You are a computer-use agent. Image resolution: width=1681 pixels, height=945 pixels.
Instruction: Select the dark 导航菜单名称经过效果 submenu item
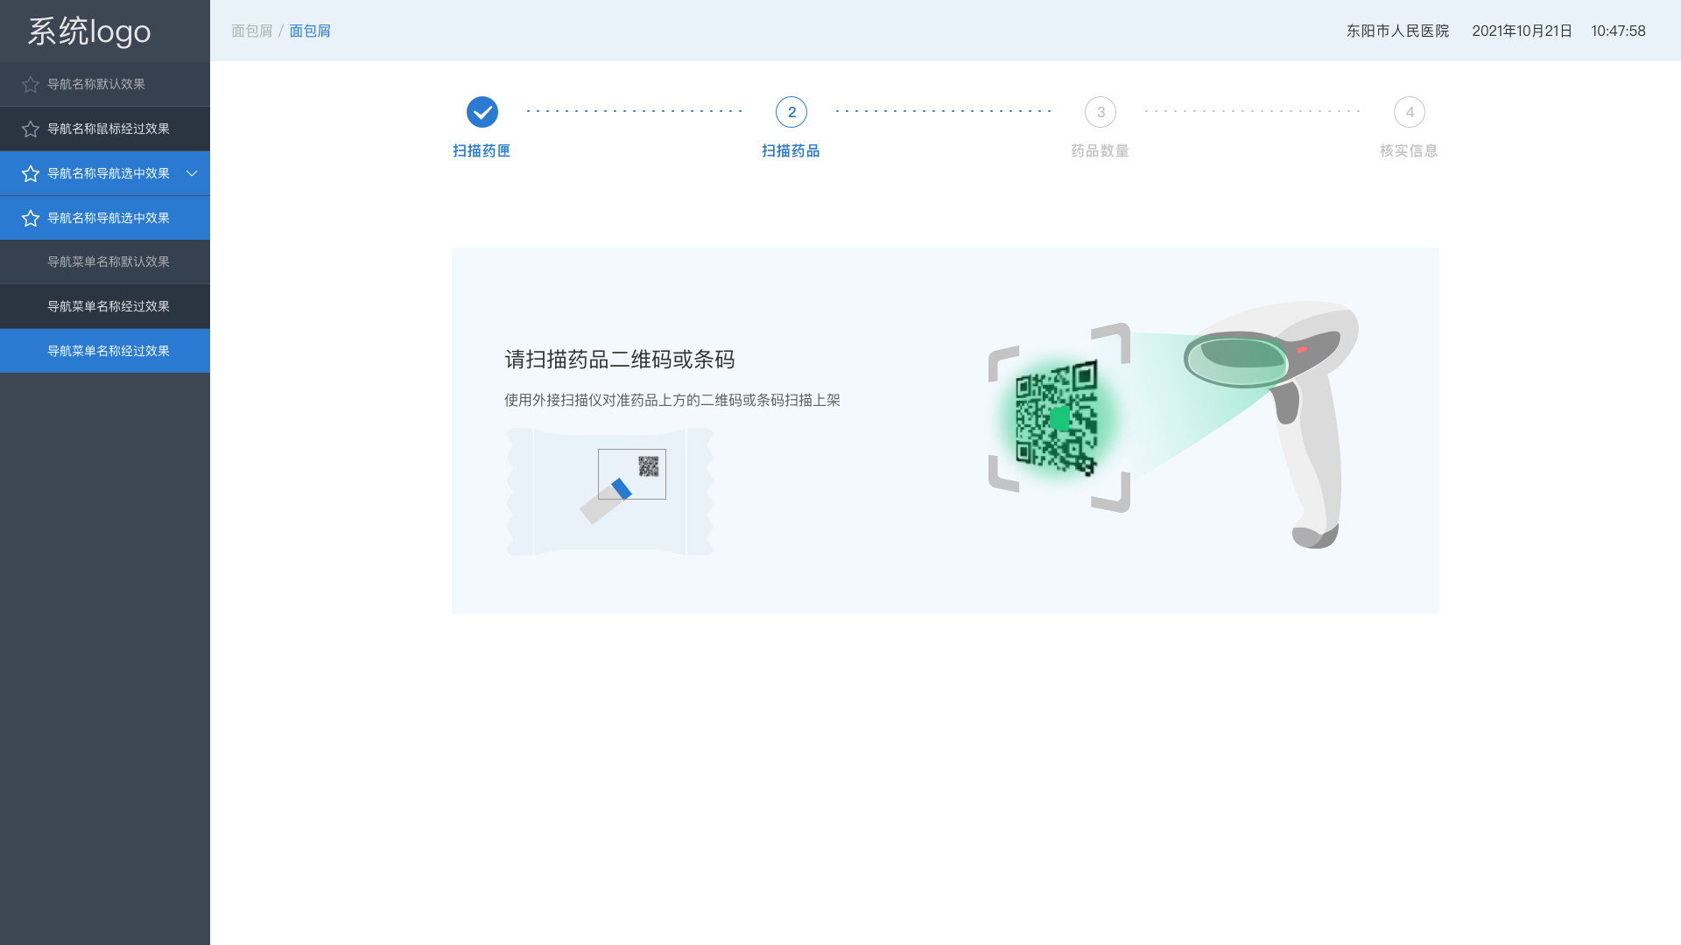(x=109, y=306)
